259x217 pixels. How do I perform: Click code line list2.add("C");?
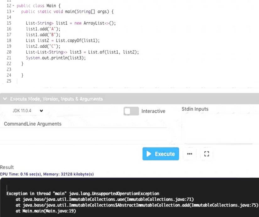pos(43,46)
